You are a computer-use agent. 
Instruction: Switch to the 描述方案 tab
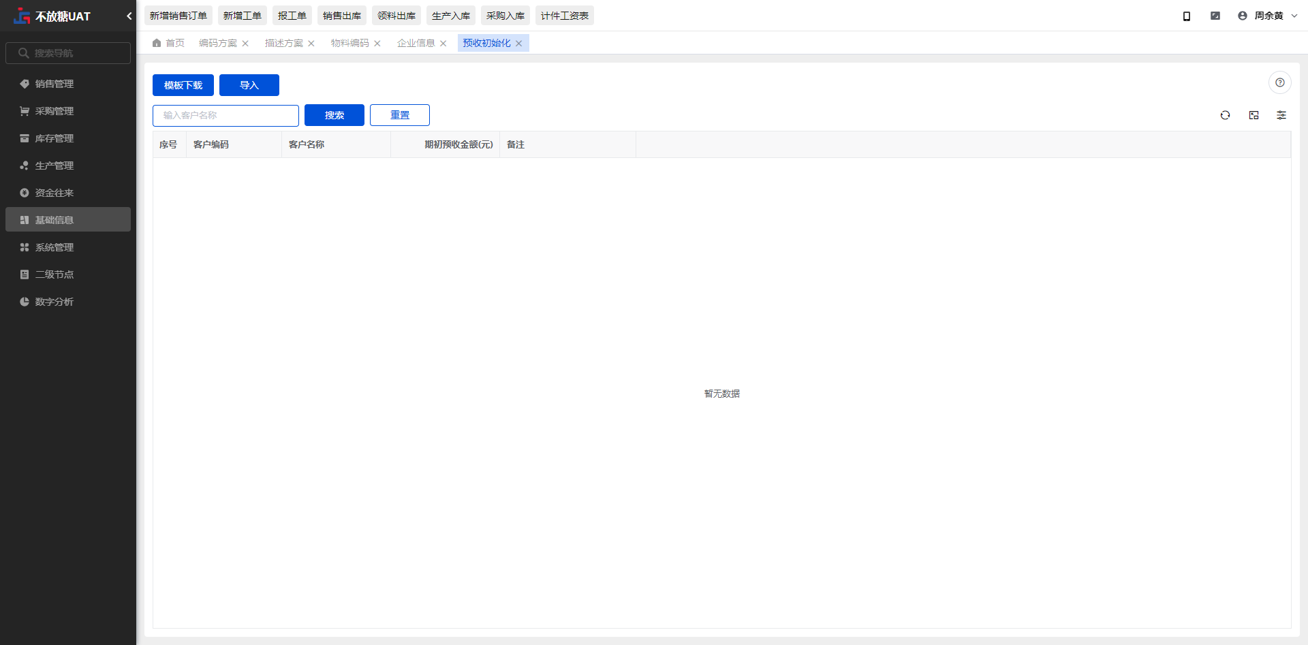[x=284, y=43]
